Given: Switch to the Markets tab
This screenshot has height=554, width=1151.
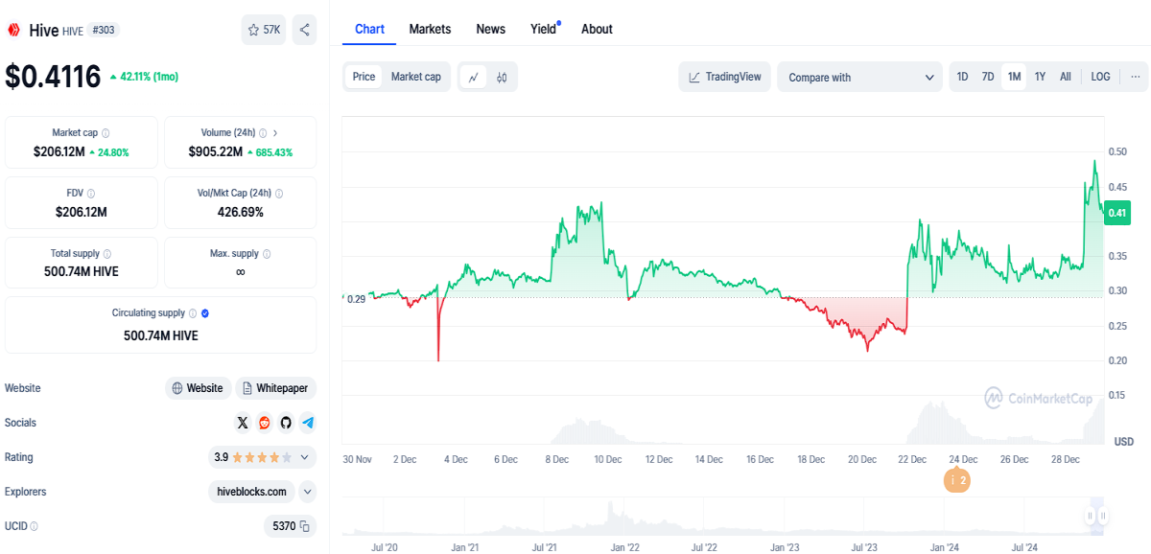Looking at the screenshot, I should pos(430,29).
